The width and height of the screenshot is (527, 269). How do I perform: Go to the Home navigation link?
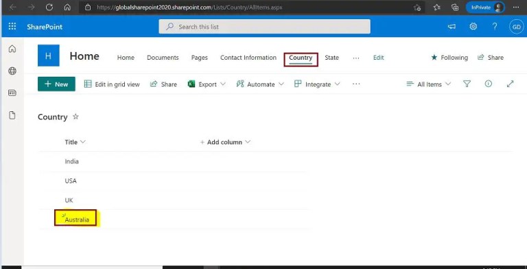[x=126, y=58]
